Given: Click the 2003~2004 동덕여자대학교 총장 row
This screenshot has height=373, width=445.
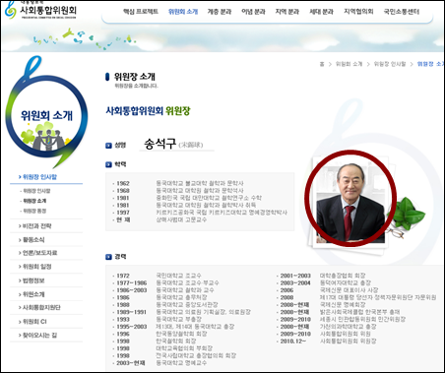Looking at the screenshot, I should [324, 282].
